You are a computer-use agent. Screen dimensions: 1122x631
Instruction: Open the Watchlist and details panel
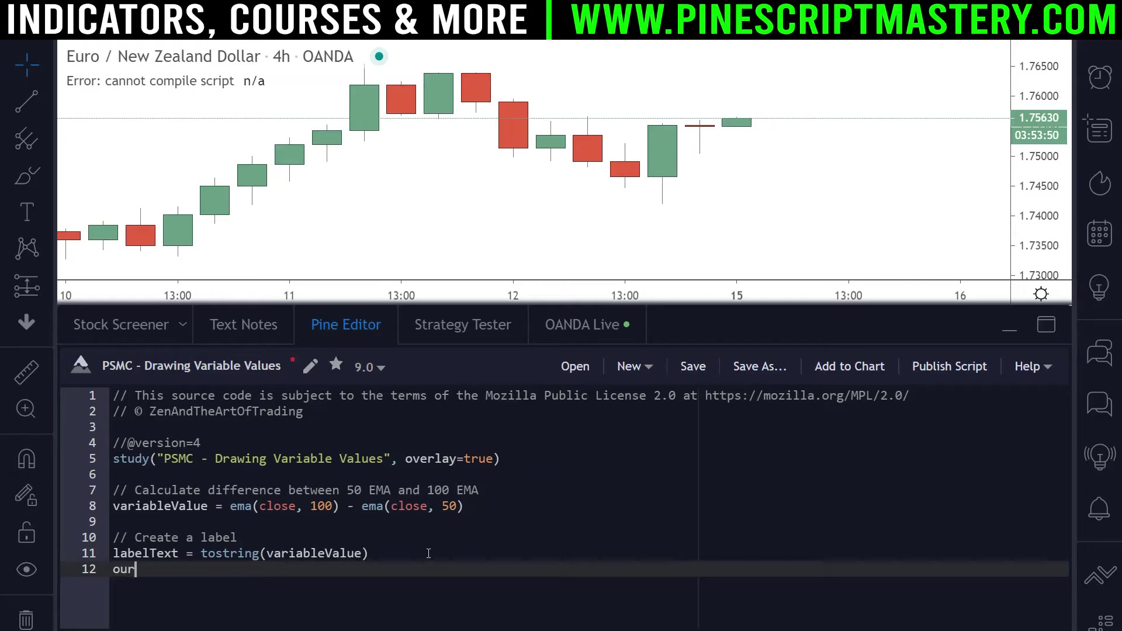pyautogui.click(x=1099, y=129)
